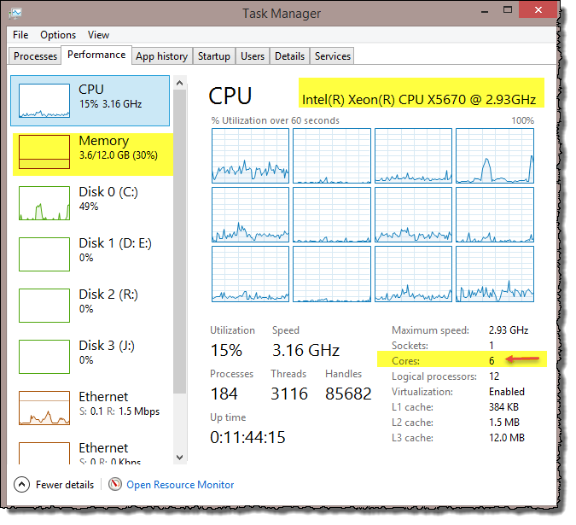Click the Xeon X5670 processor name text
The image size is (576, 525).
[x=419, y=100]
